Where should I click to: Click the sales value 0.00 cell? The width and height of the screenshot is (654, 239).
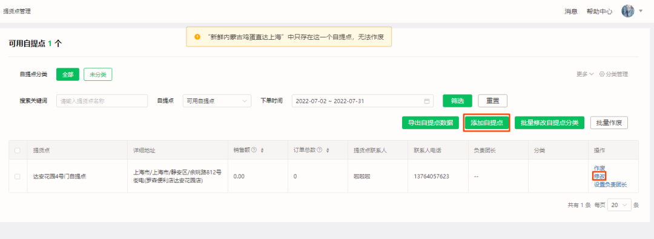[x=239, y=176]
